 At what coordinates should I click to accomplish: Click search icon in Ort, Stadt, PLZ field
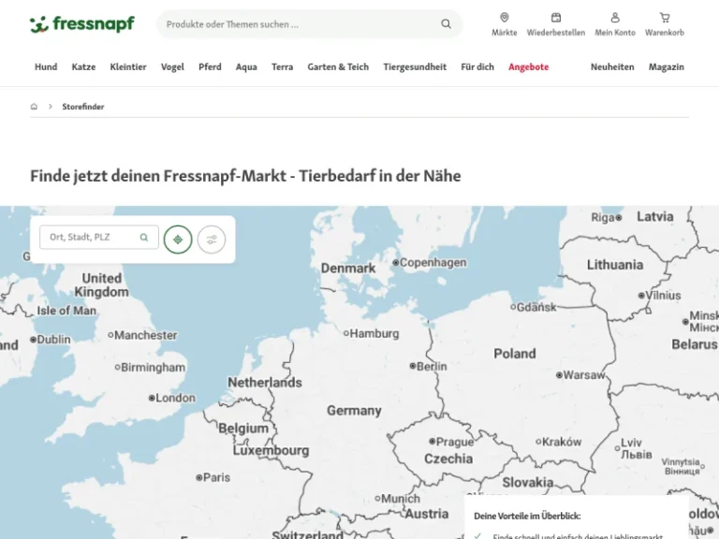tap(144, 238)
